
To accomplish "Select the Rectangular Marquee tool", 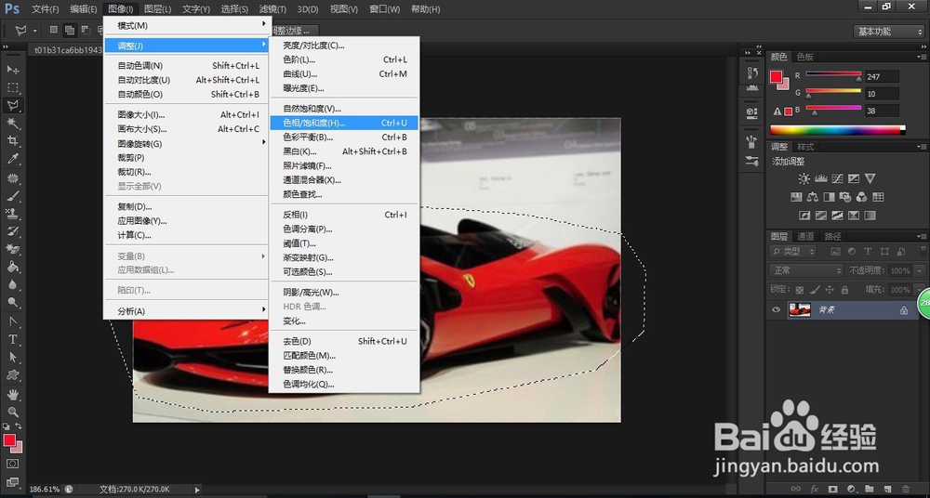I will point(12,87).
